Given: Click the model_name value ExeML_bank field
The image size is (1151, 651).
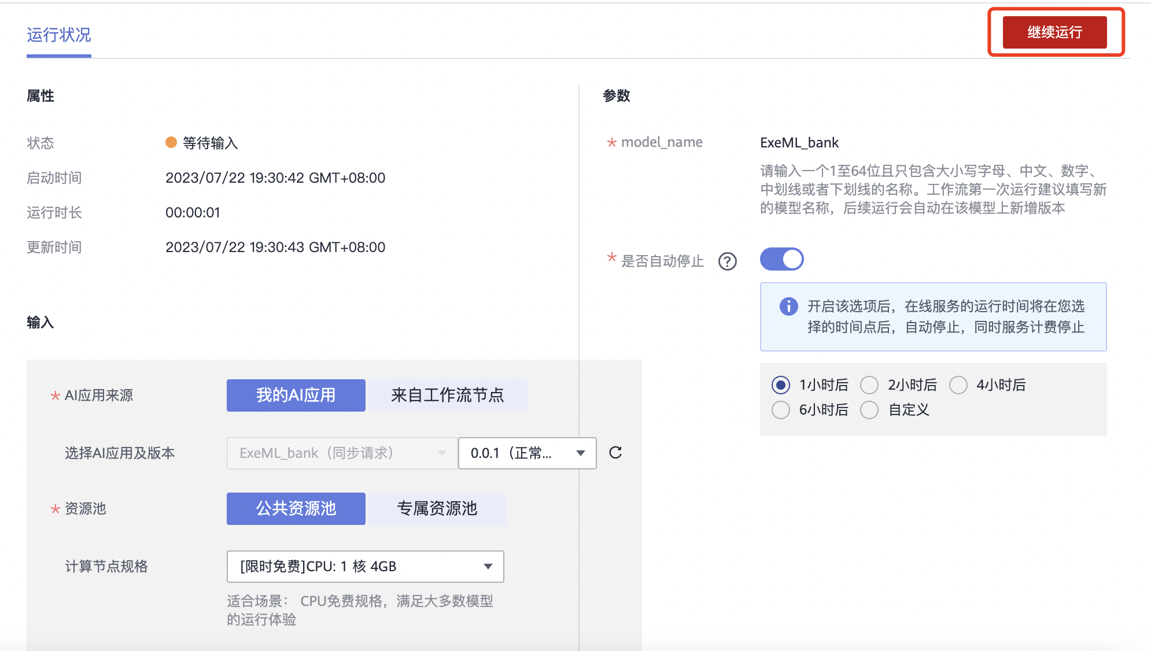Looking at the screenshot, I should coord(799,143).
